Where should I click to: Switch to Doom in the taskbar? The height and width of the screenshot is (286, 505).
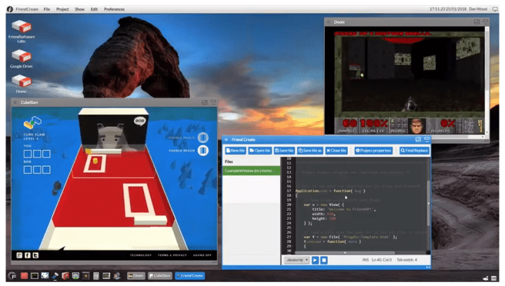(x=136, y=276)
